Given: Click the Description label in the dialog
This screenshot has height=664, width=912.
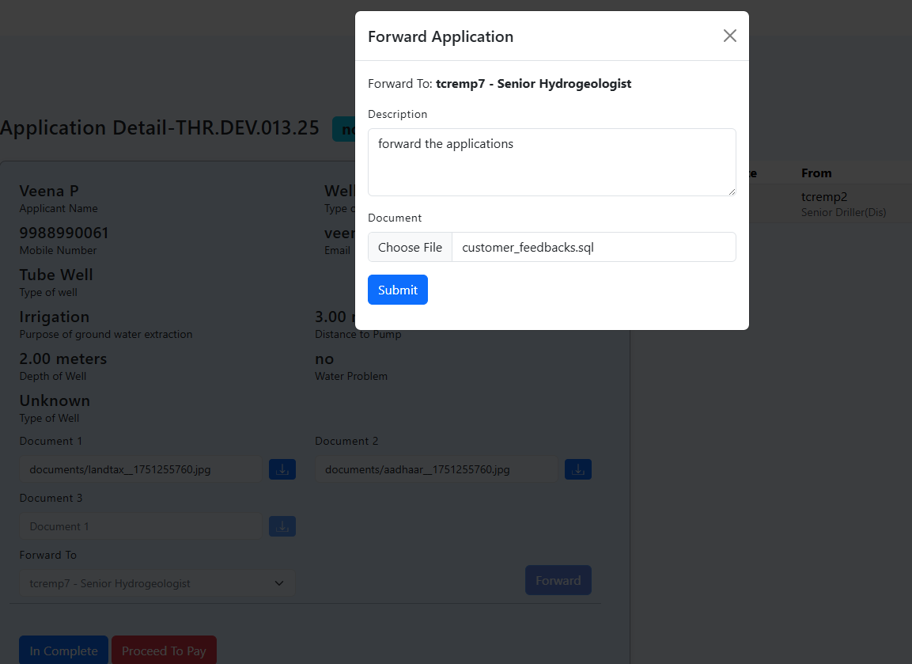Looking at the screenshot, I should 397,114.
